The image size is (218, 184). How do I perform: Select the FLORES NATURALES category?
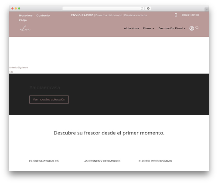(44, 161)
